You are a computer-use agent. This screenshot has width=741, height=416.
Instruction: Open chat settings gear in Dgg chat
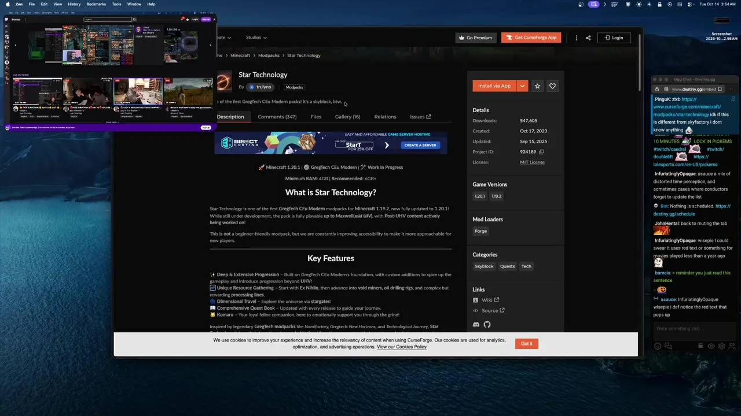pos(721,346)
